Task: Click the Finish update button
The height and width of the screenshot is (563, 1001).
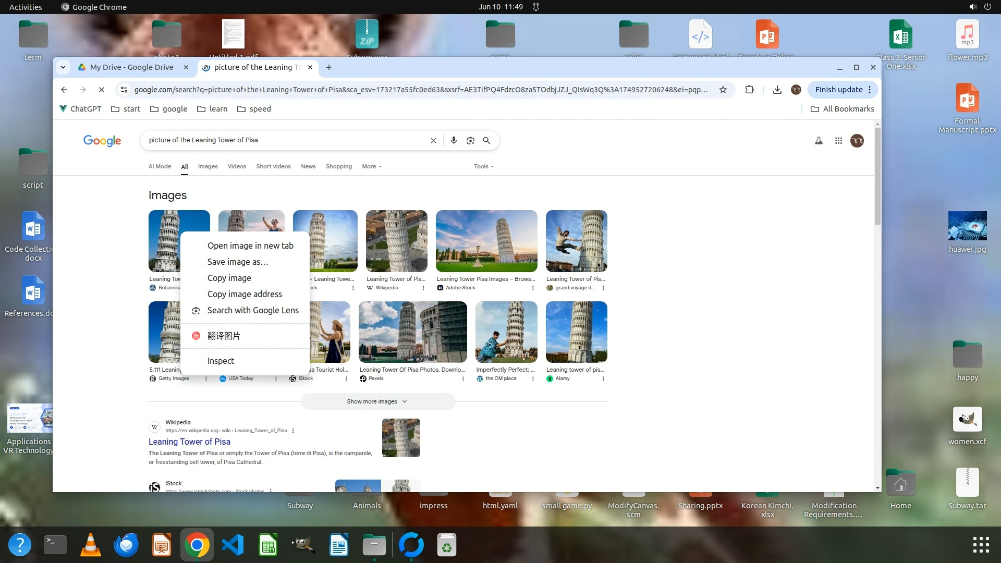Action: (838, 90)
